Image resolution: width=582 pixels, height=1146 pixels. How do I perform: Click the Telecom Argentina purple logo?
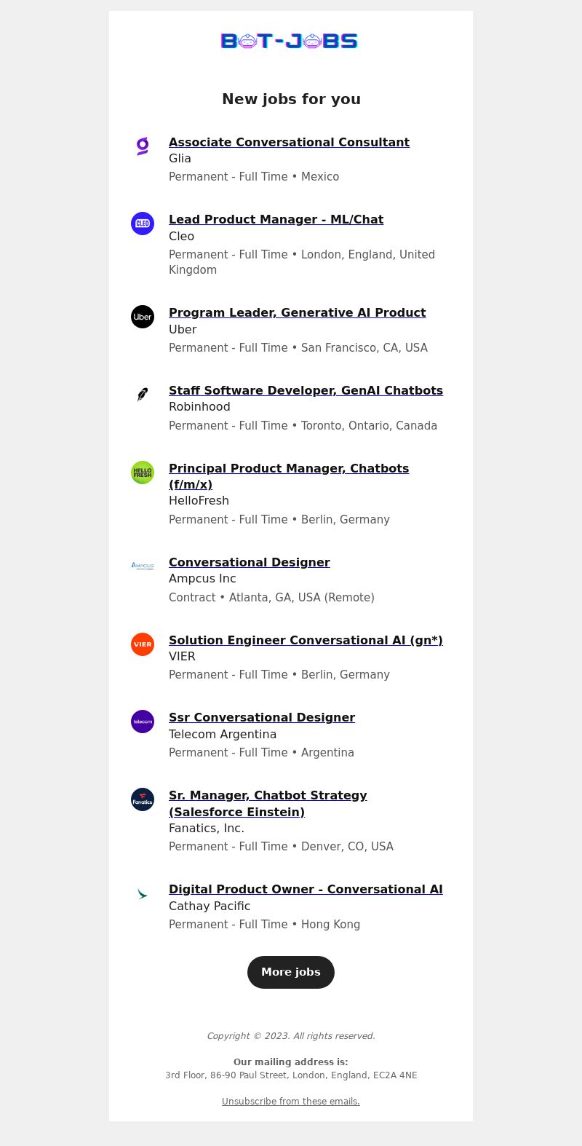(x=143, y=722)
